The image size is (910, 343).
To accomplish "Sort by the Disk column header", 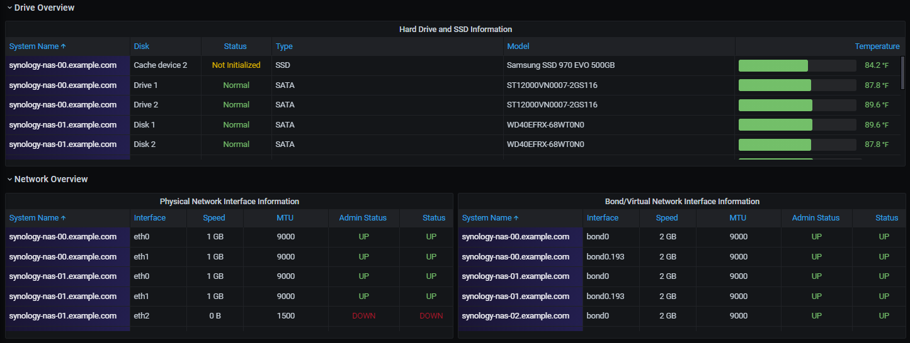I will click(x=142, y=46).
